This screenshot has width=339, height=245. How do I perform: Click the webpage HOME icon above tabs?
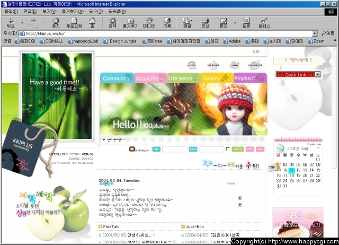[x=192, y=65]
